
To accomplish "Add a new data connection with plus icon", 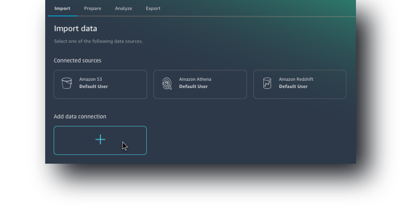I will (100, 140).
